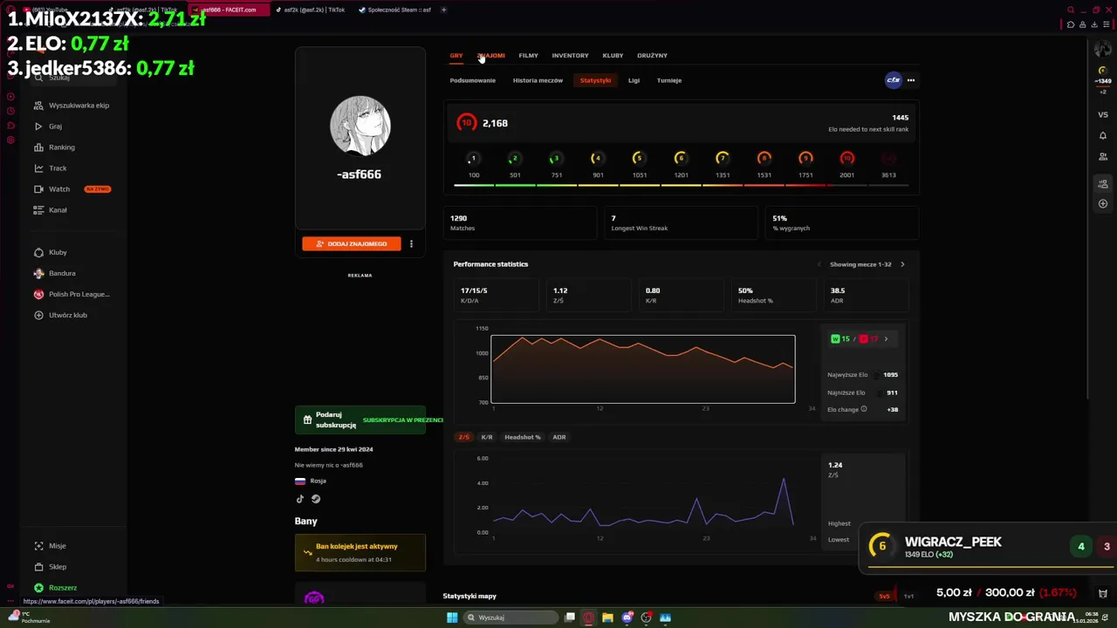
Task: Click the Elo history chart area
Action: tap(643, 369)
